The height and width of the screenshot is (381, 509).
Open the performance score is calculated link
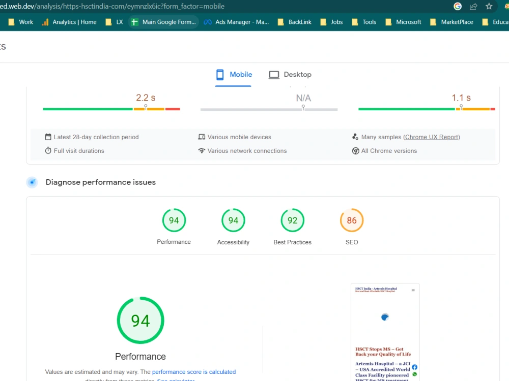(194, 372)
